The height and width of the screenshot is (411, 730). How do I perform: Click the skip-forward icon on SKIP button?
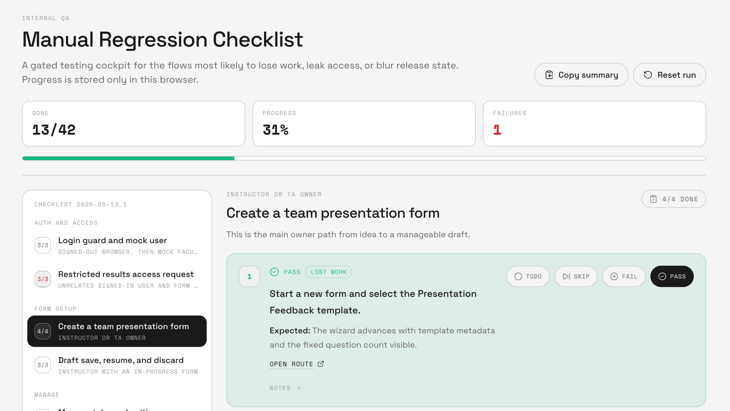point(566,276)
